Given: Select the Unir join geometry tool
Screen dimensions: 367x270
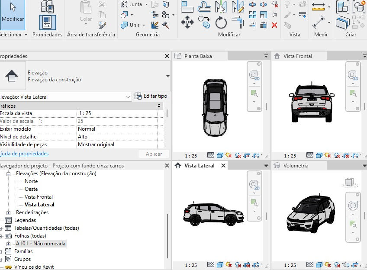Looking at the screenshot, I should point(130,25).
